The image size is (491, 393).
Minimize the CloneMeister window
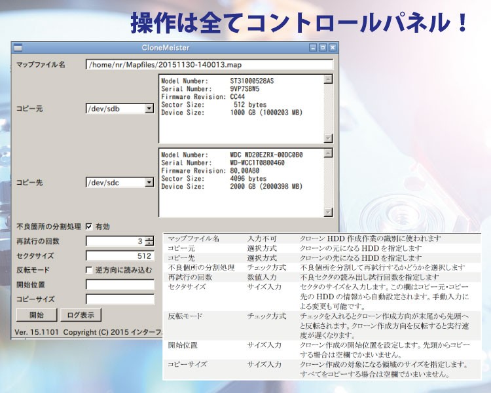[313, 48]
